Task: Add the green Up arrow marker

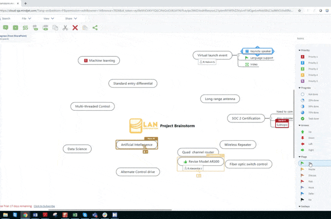Action: tap(303, 132)
